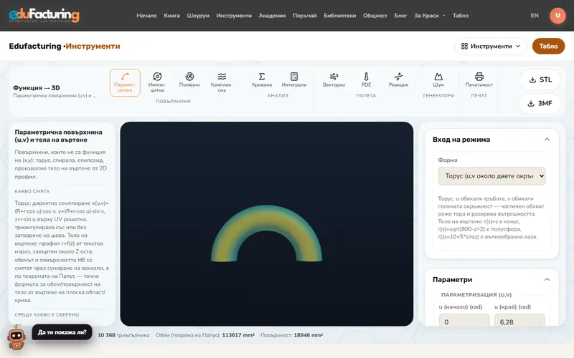Click the Инструменти breadcrumb text
Viewport: 574px width, 358px height.
93,46
